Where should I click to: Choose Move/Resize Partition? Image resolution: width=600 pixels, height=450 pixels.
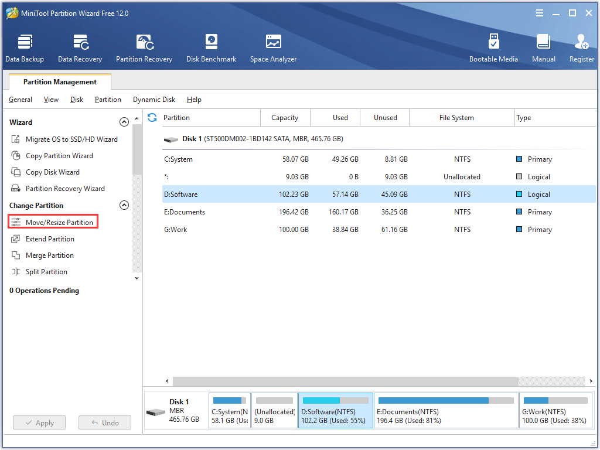coord(53,222)
